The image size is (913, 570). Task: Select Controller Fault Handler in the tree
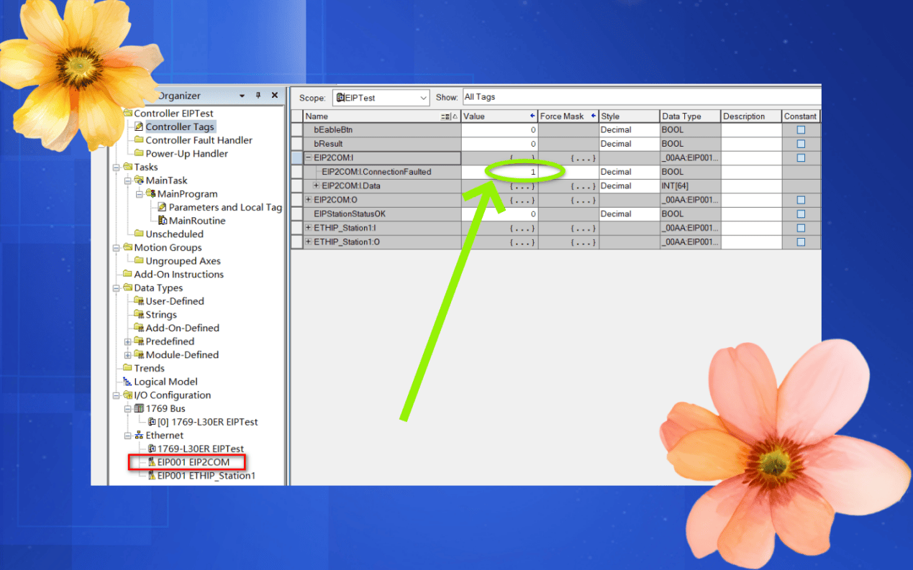tap(199, 140)
